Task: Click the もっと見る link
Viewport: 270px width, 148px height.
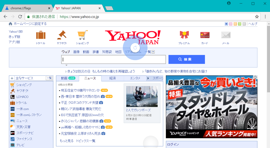Action: pos(67,141)
